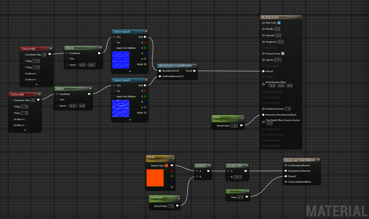The height and width of the screenshot is (219, 369).
Task: Open the Emissive Color checker swatch
Action: pyautogui.click(x=283, y=54)
